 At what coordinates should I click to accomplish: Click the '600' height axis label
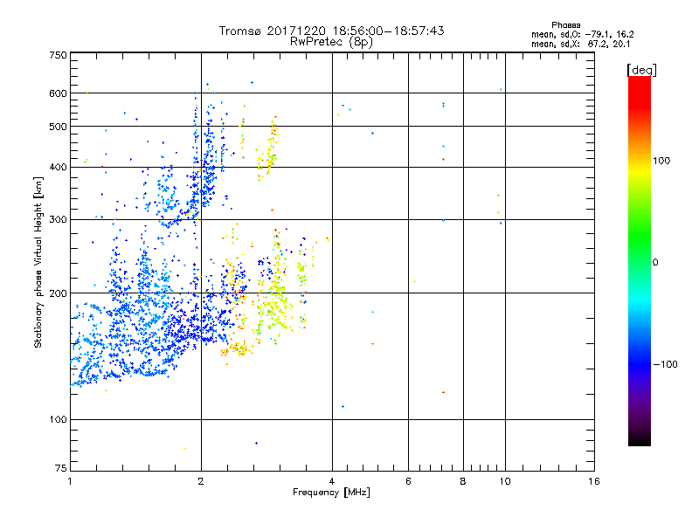tap(58, 93)
